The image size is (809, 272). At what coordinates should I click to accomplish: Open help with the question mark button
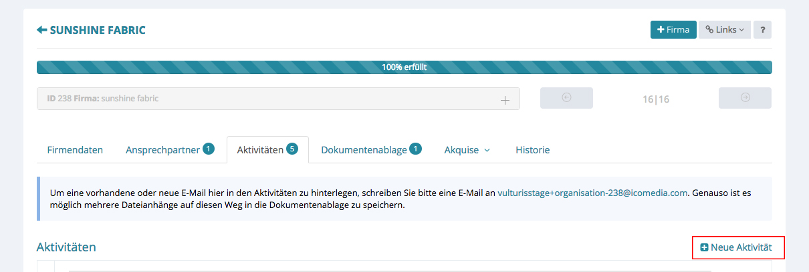tap(762, 30)
